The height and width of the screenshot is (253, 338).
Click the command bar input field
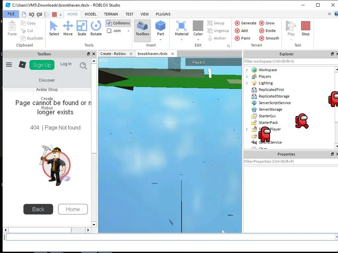pos(170,237)
